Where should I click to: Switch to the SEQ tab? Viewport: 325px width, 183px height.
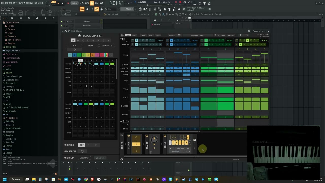[x=128, y=35]
